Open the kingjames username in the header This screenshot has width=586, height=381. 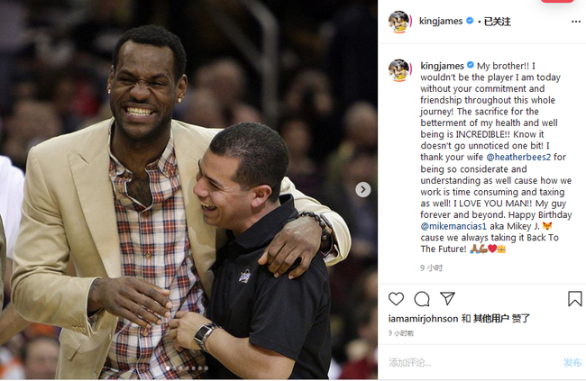click(x=441, y=22)
